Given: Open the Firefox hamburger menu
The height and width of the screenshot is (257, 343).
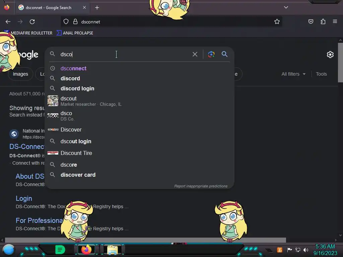Looking at the screenshot, I should (x=335, y=21).
